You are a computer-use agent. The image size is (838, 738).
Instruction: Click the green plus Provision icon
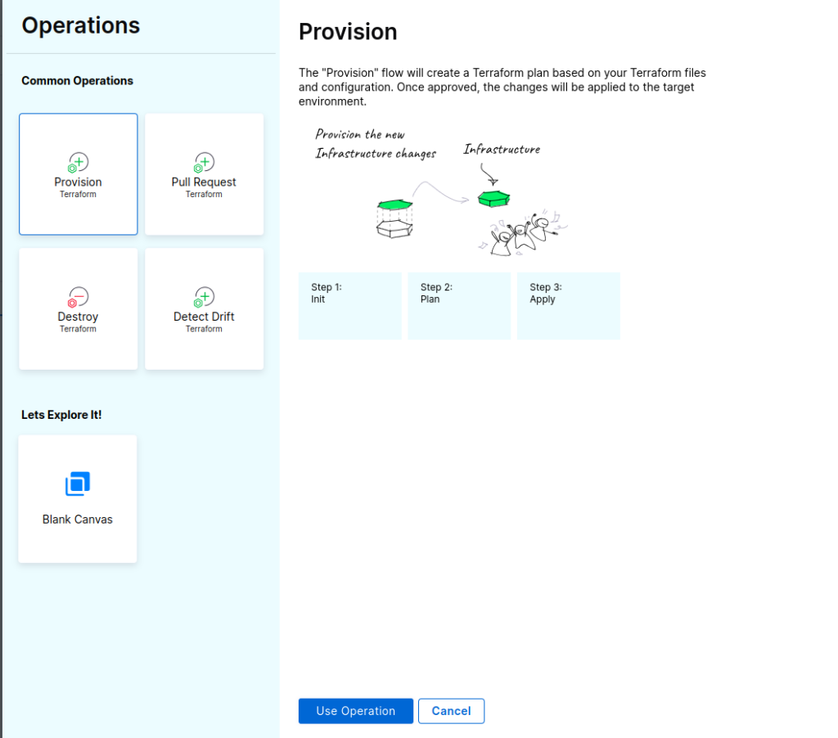click(x=78, y=162)
